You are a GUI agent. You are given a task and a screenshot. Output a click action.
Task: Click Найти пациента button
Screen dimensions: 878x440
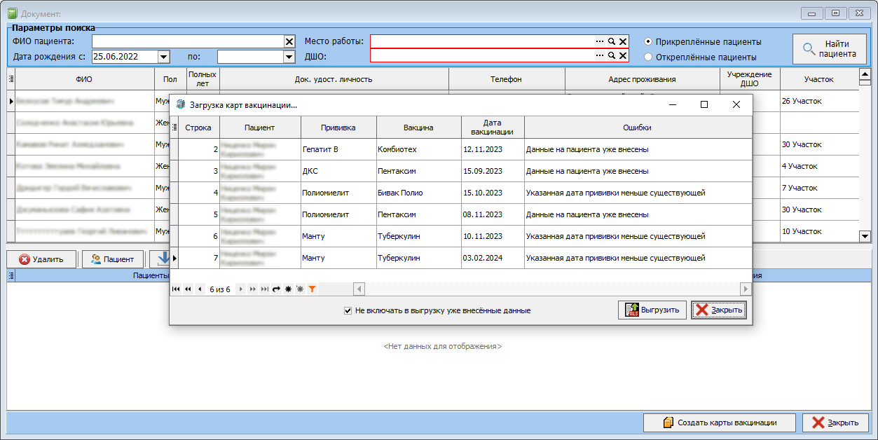(830, 48)
